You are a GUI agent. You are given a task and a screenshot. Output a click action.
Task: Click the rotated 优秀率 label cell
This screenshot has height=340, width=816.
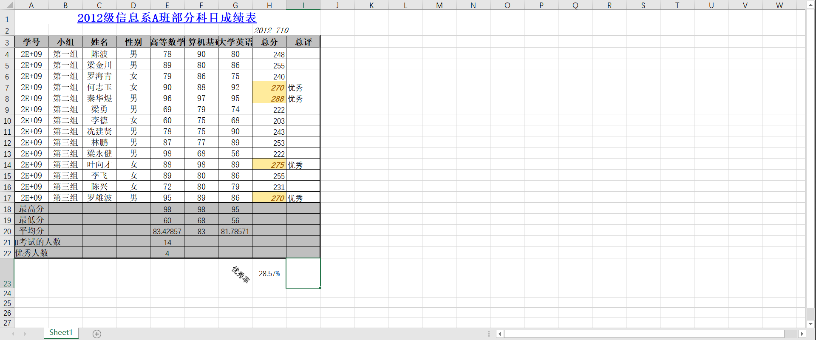[235, 273]
